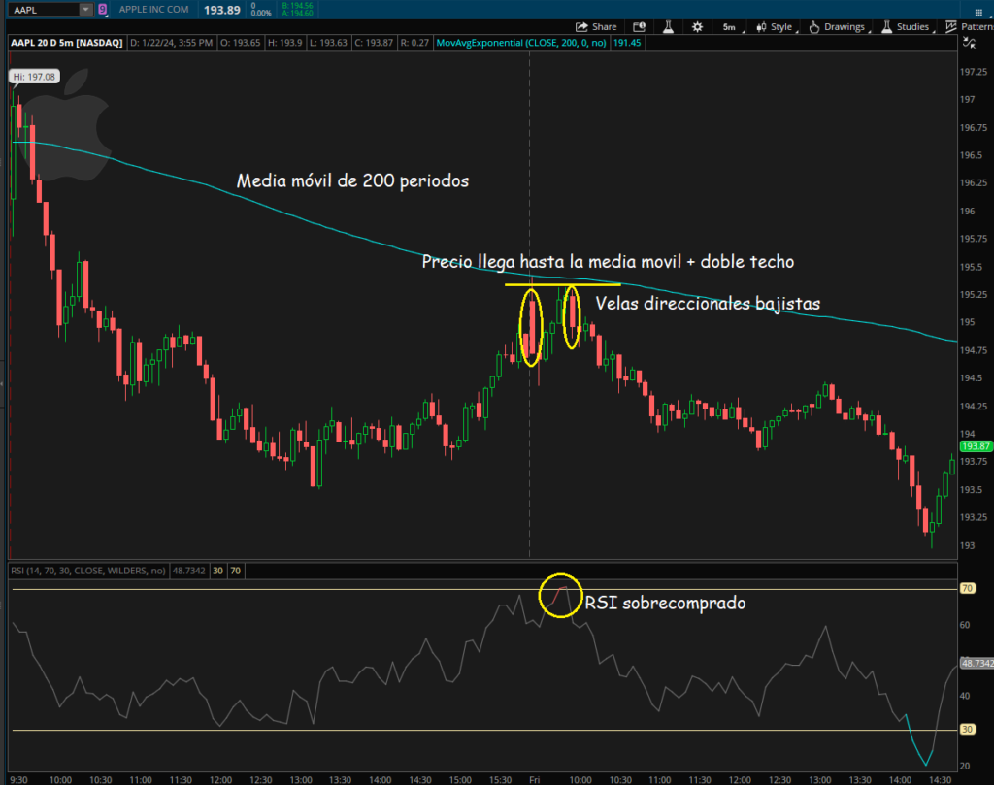Open chart settings gear icon
The width and height of the screenshot is (994, 785).
(x=697, y=26)
